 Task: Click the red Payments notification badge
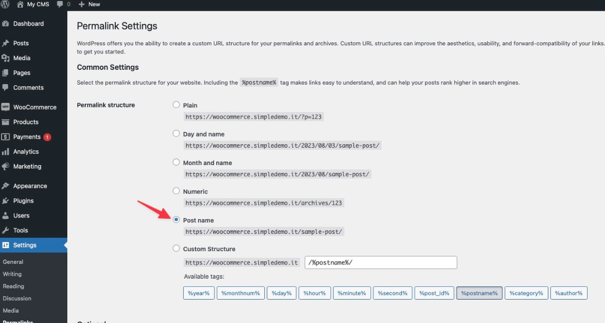(x=47, y=137)
